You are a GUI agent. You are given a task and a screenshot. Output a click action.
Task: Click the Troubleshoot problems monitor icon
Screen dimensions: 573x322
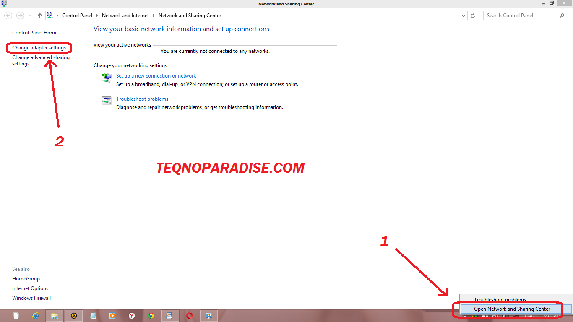[x=107, y=100]
